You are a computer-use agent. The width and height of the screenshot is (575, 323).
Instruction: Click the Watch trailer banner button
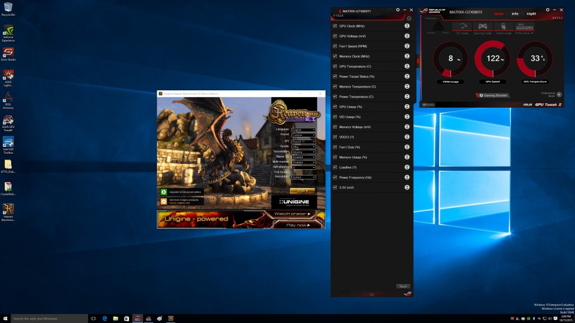point(292,214)
